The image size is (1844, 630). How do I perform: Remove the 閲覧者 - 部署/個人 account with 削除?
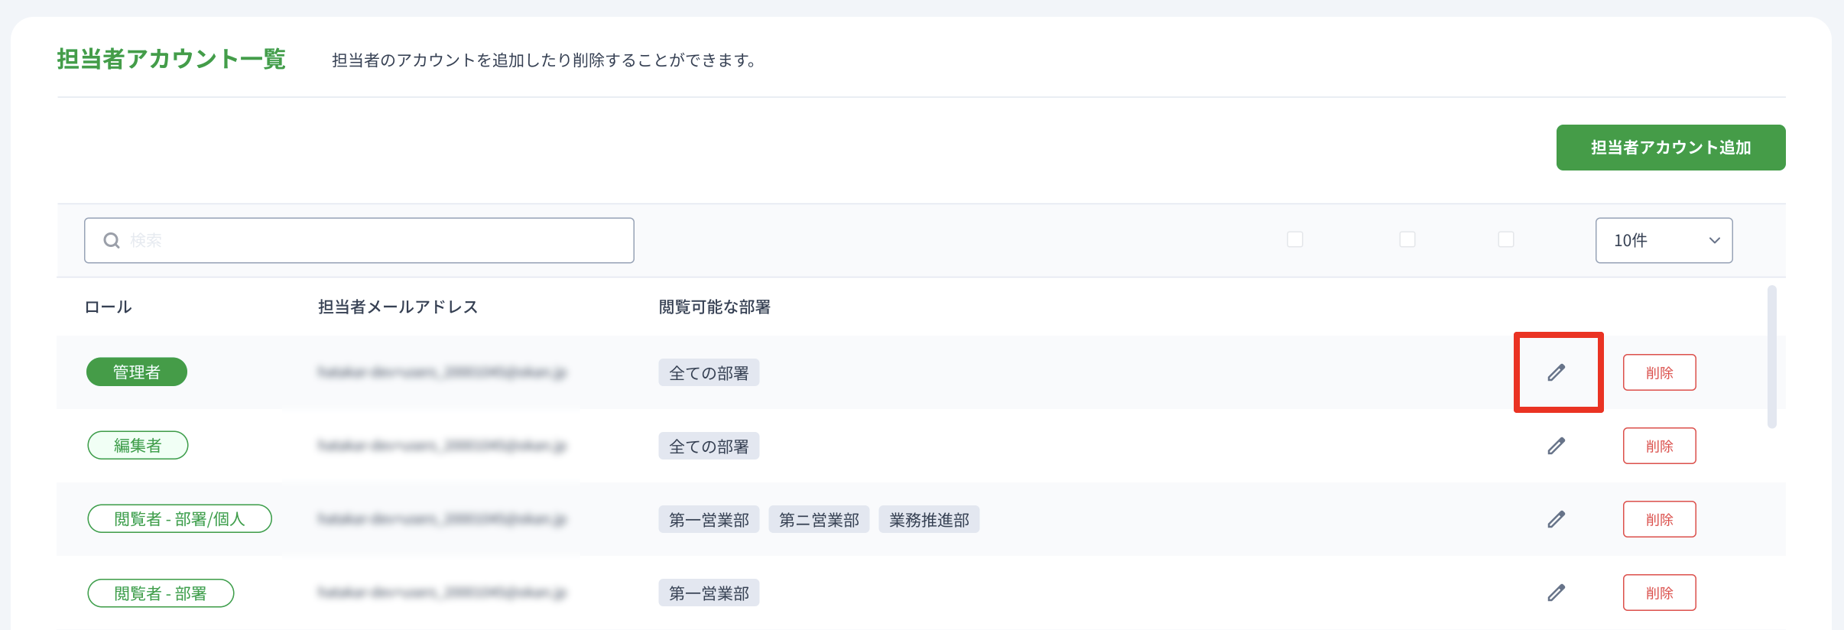tap(1660, 519)
